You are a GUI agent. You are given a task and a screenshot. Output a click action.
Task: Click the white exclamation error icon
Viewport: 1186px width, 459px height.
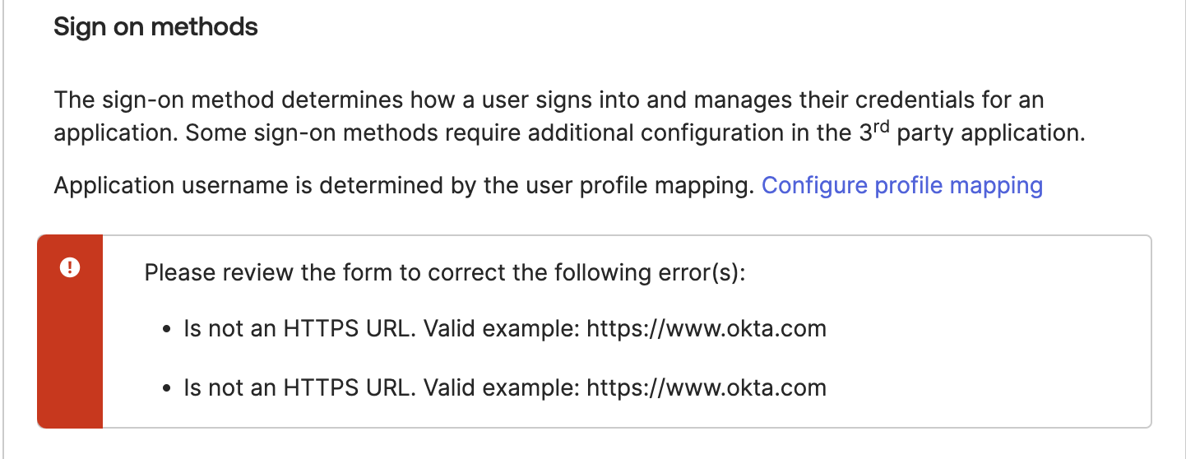click(70, 267)
